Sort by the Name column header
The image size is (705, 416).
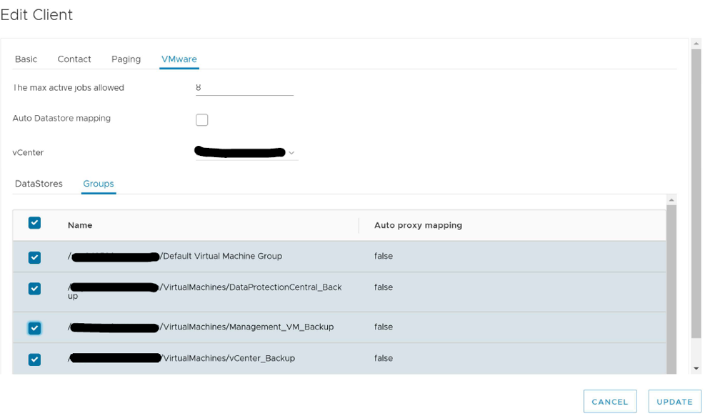(80, 225)
